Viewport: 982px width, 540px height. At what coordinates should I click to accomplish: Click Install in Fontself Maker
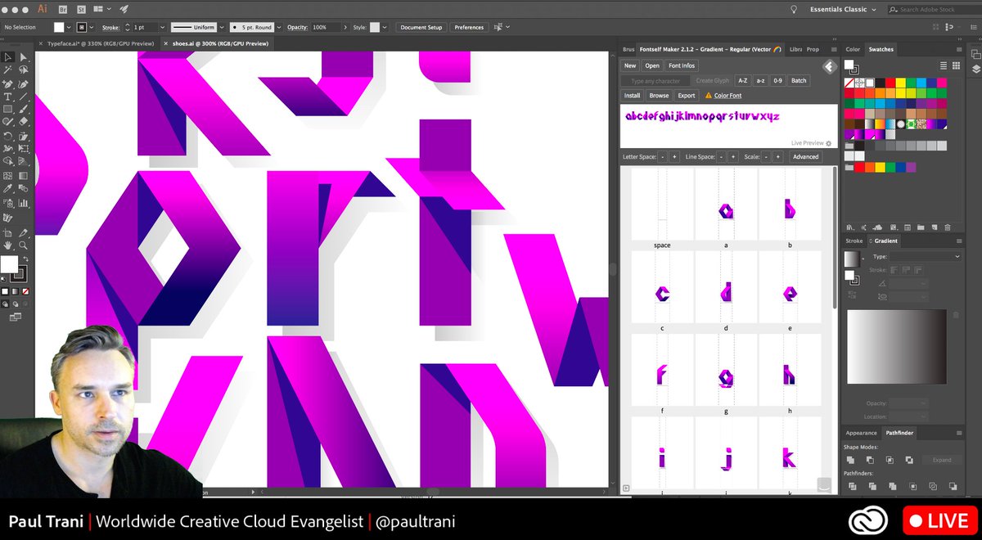pos(632,95)
